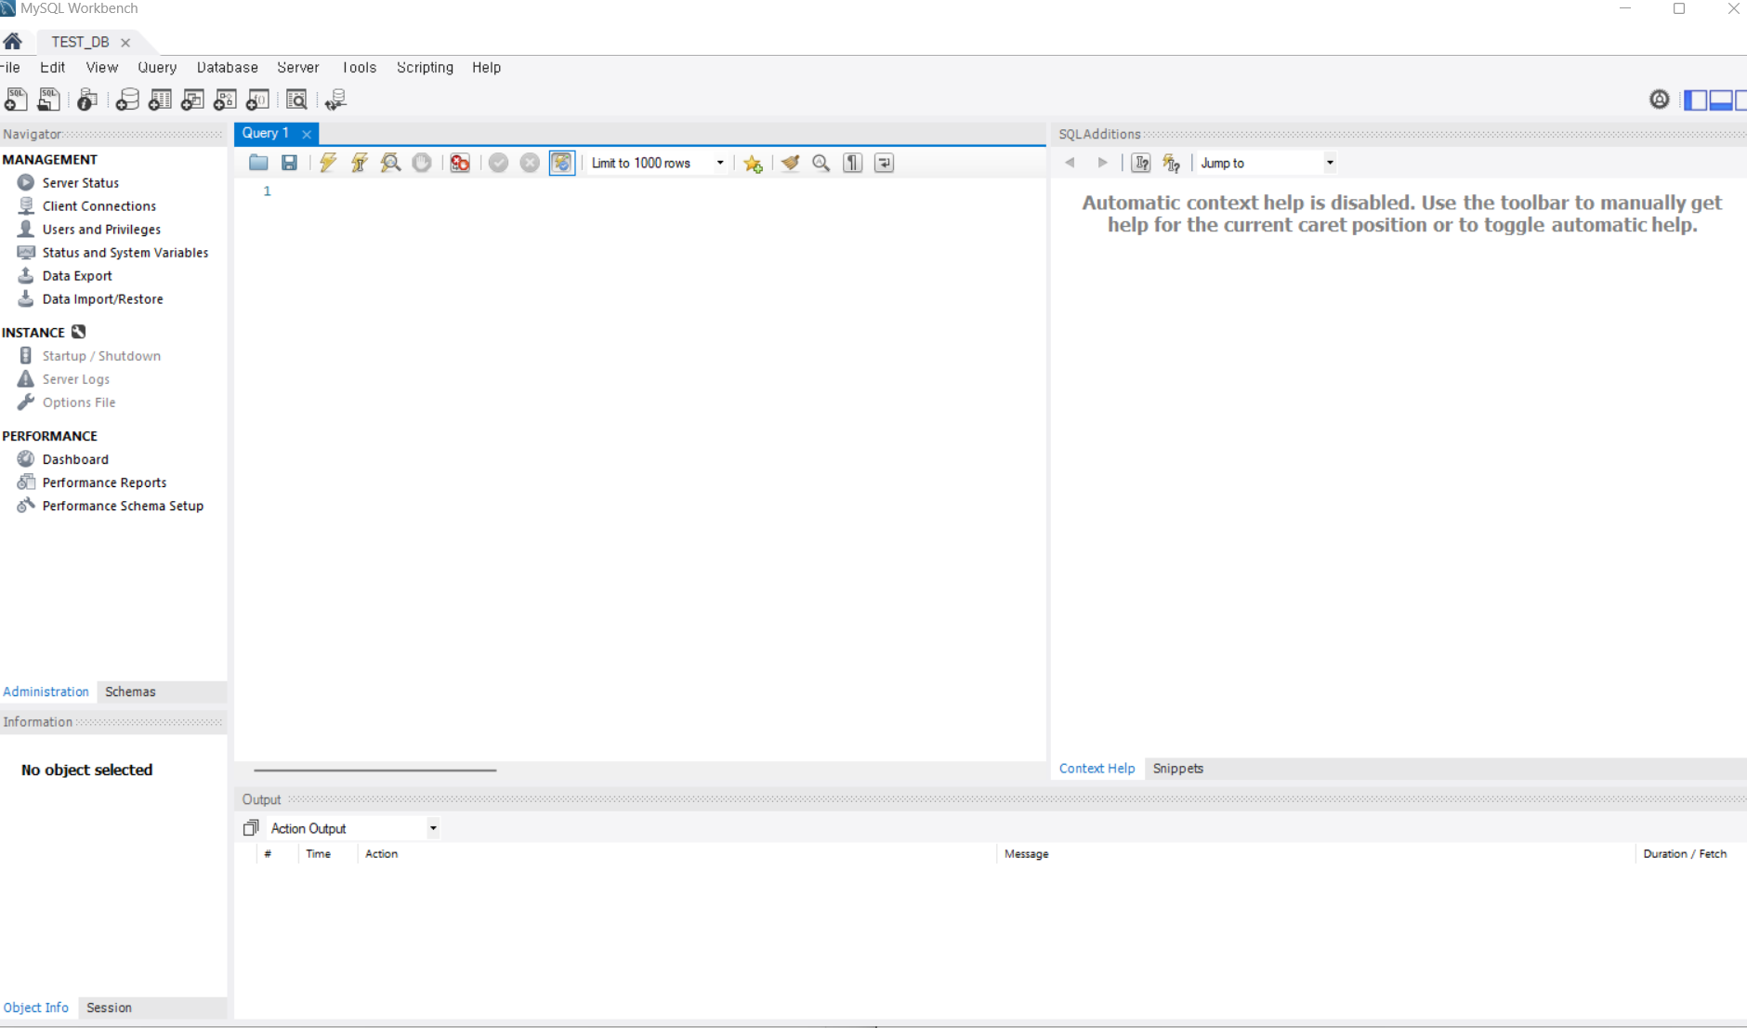This screenshot has width=1747, height=1028.
Task: Open the Edit menu
Action: (52, 67)
